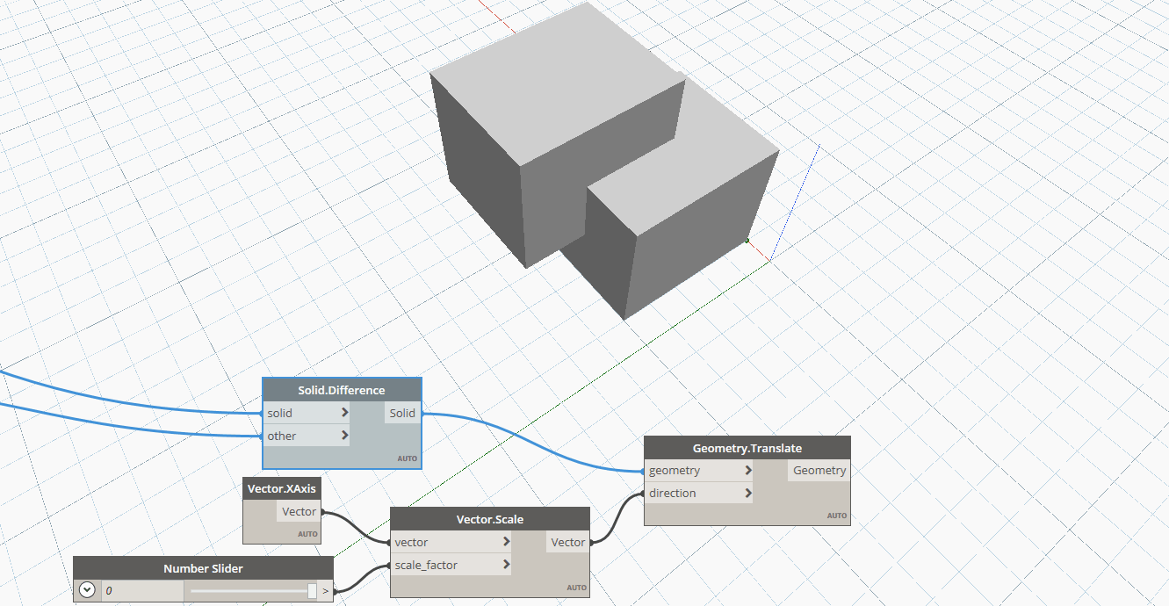Click AUTO lacing label on Vector.Scale node
Image resolution: width=1169 pixels, height=606 pixels.
click(576, 588)
